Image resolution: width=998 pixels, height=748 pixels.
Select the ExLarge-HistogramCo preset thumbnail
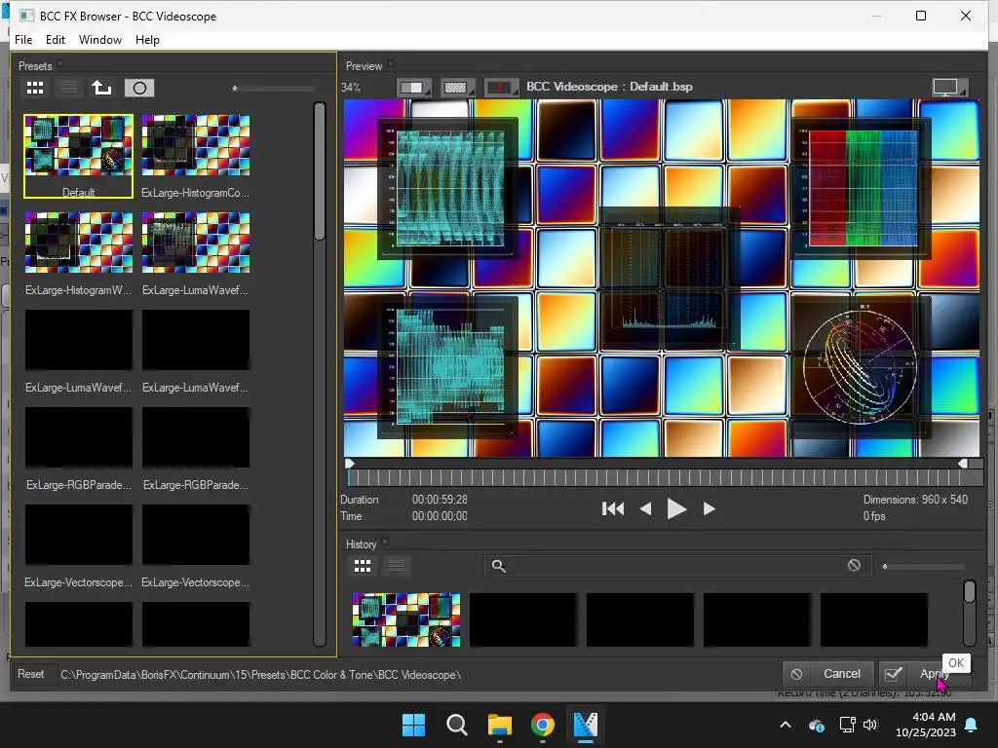[195, 145]
